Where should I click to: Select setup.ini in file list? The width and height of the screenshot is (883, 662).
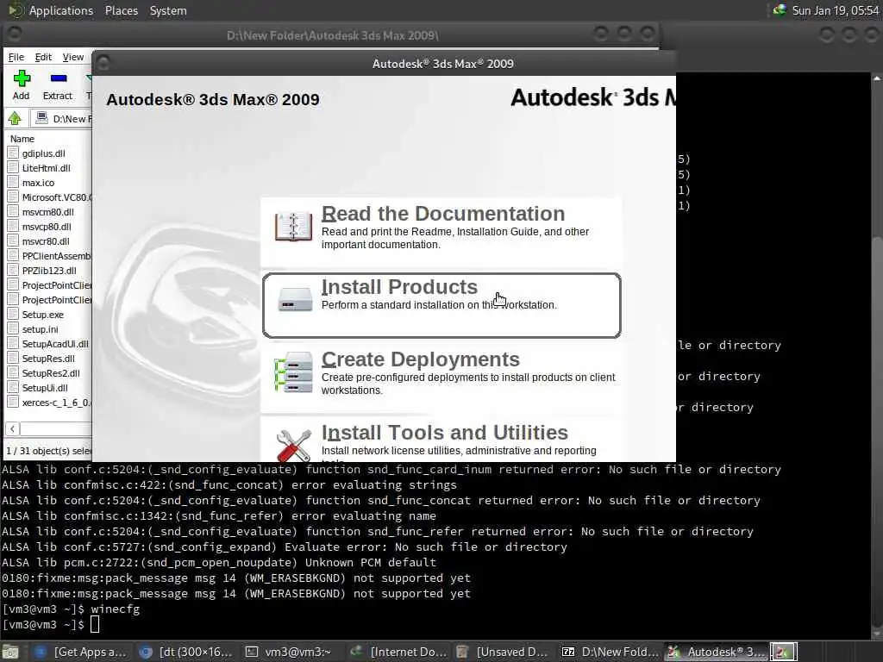click(40, 328)
